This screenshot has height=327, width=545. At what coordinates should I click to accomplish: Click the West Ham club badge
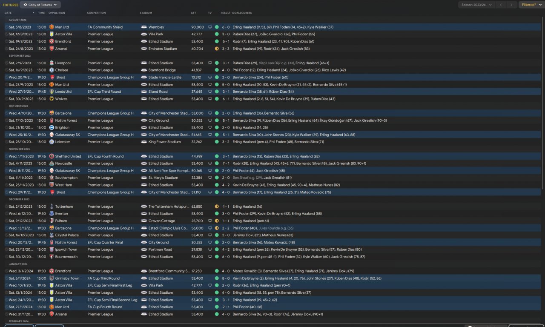pyautogui.click(x=52, y=185)
